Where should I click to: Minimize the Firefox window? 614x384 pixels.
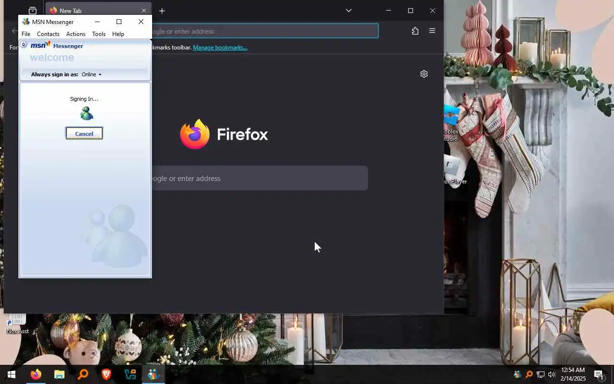389,11
